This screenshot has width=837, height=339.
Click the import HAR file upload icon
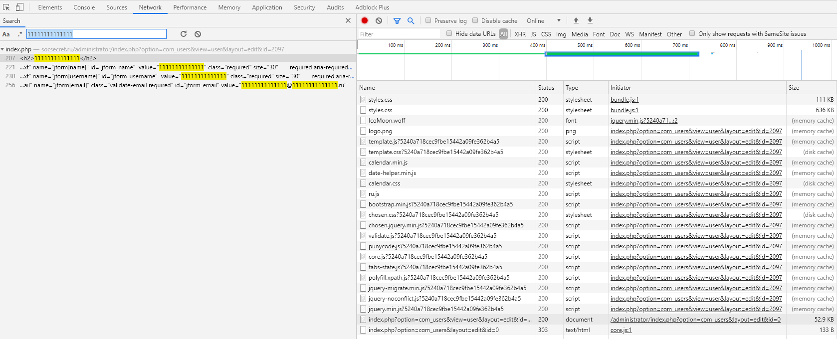[x=576, y=20]
